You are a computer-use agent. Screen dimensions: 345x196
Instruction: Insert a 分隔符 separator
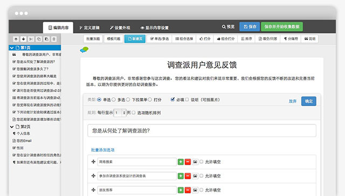pos(291,39)
